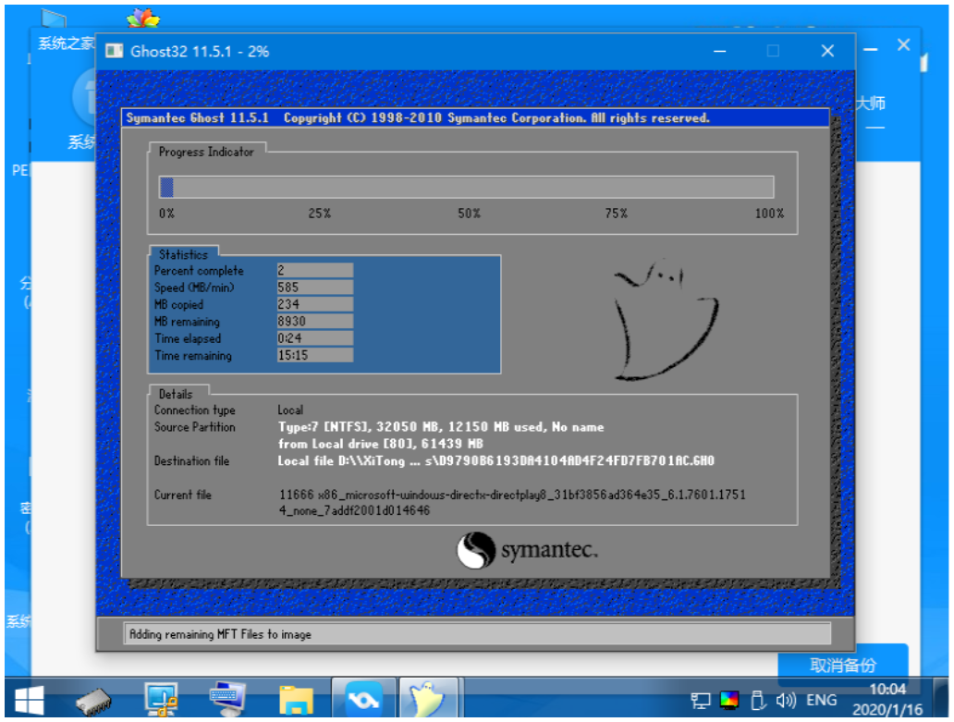Click the 100% progress label

pos(770,214)
